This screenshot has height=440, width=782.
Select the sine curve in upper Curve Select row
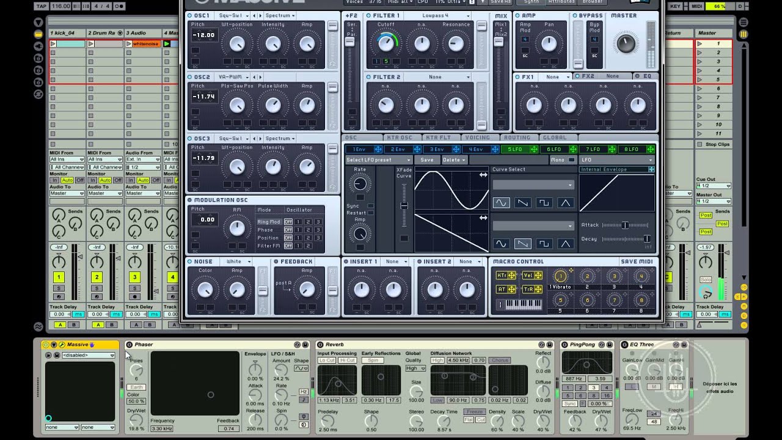click(x=501, y=203)
